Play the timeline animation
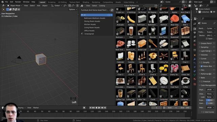217x122 pixels. (99, 108)
